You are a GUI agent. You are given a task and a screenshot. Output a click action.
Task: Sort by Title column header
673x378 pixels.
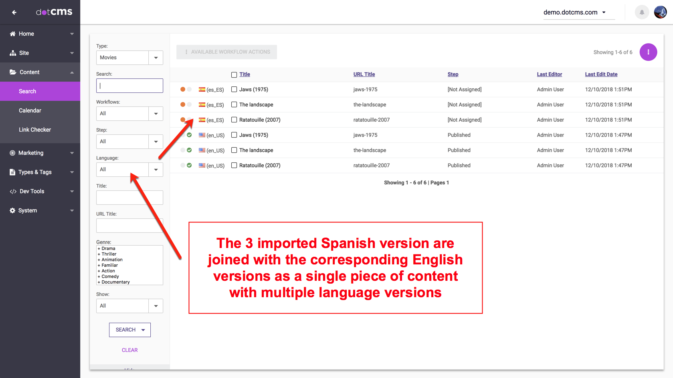[245, 74]
